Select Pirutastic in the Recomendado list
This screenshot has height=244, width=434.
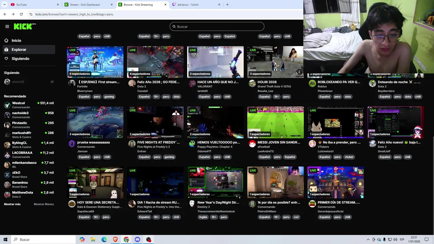[x=28, y=125]
